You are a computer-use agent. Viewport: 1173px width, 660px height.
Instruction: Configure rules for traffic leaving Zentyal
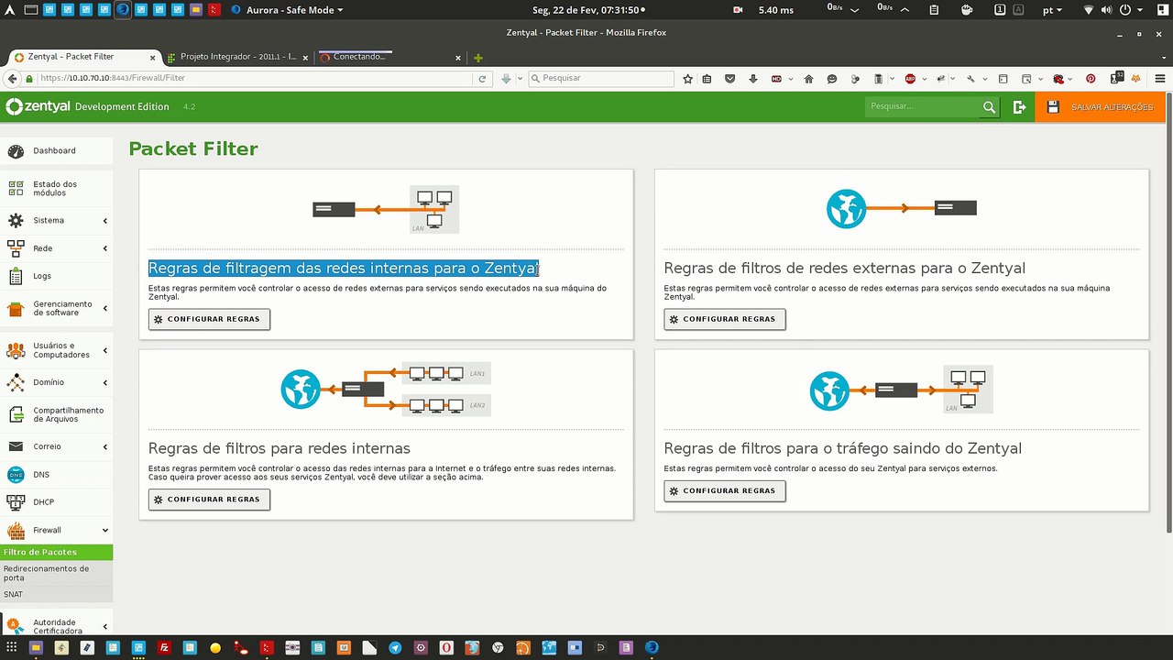pyautogui.click(x=725, y=490)
